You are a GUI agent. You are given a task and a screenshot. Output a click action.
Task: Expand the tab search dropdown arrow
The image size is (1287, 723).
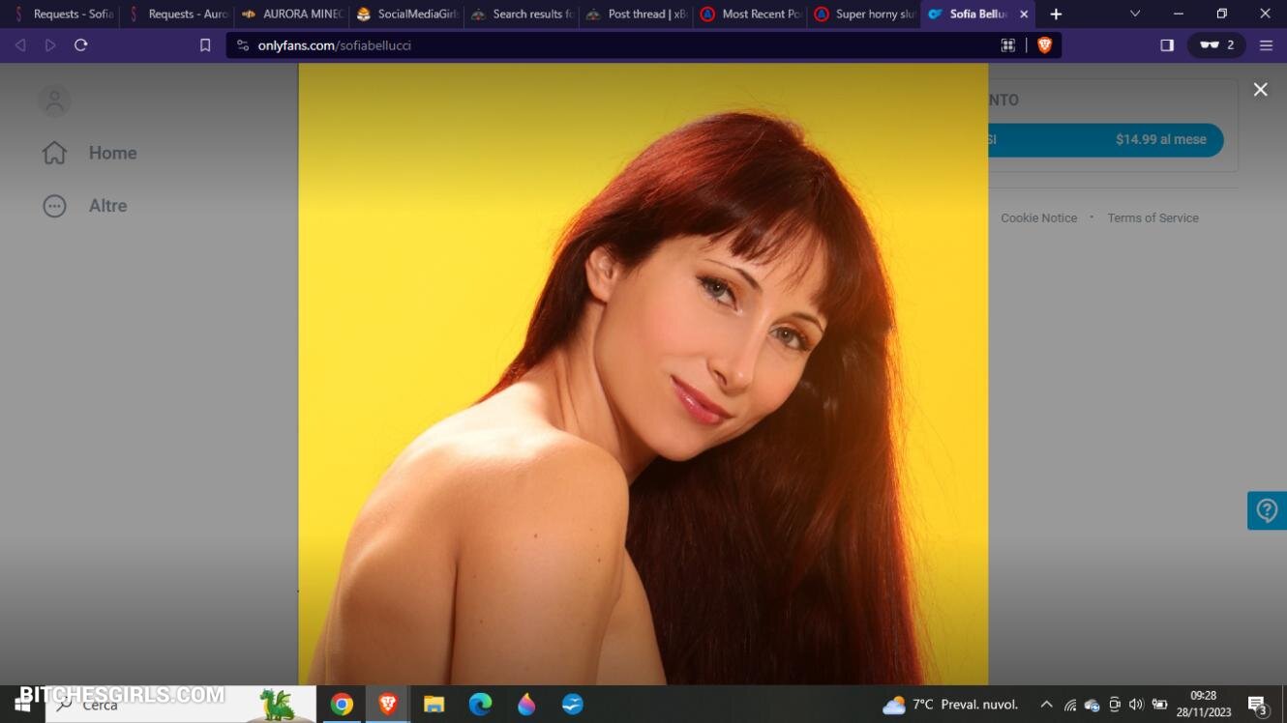coord(1135,14)
